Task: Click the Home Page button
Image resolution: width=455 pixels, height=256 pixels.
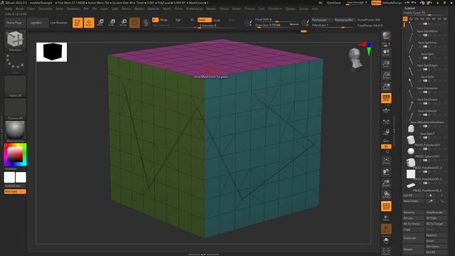Action: [14, 23]
